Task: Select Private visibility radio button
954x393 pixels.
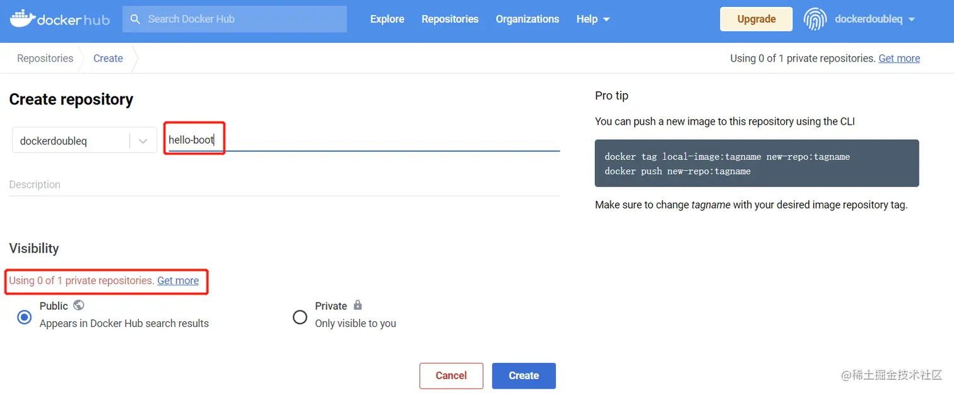Action: click(x=300, y=317)
